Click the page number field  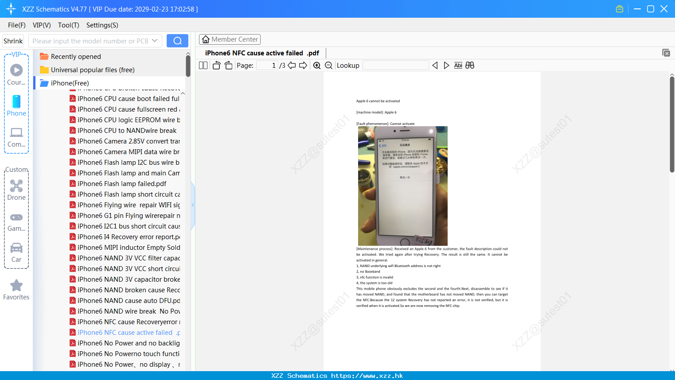(267, 66)
